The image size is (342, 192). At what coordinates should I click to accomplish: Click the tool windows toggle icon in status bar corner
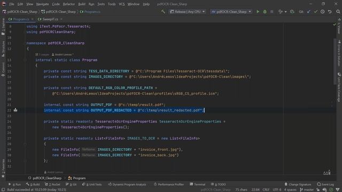(x=3, y=190)
